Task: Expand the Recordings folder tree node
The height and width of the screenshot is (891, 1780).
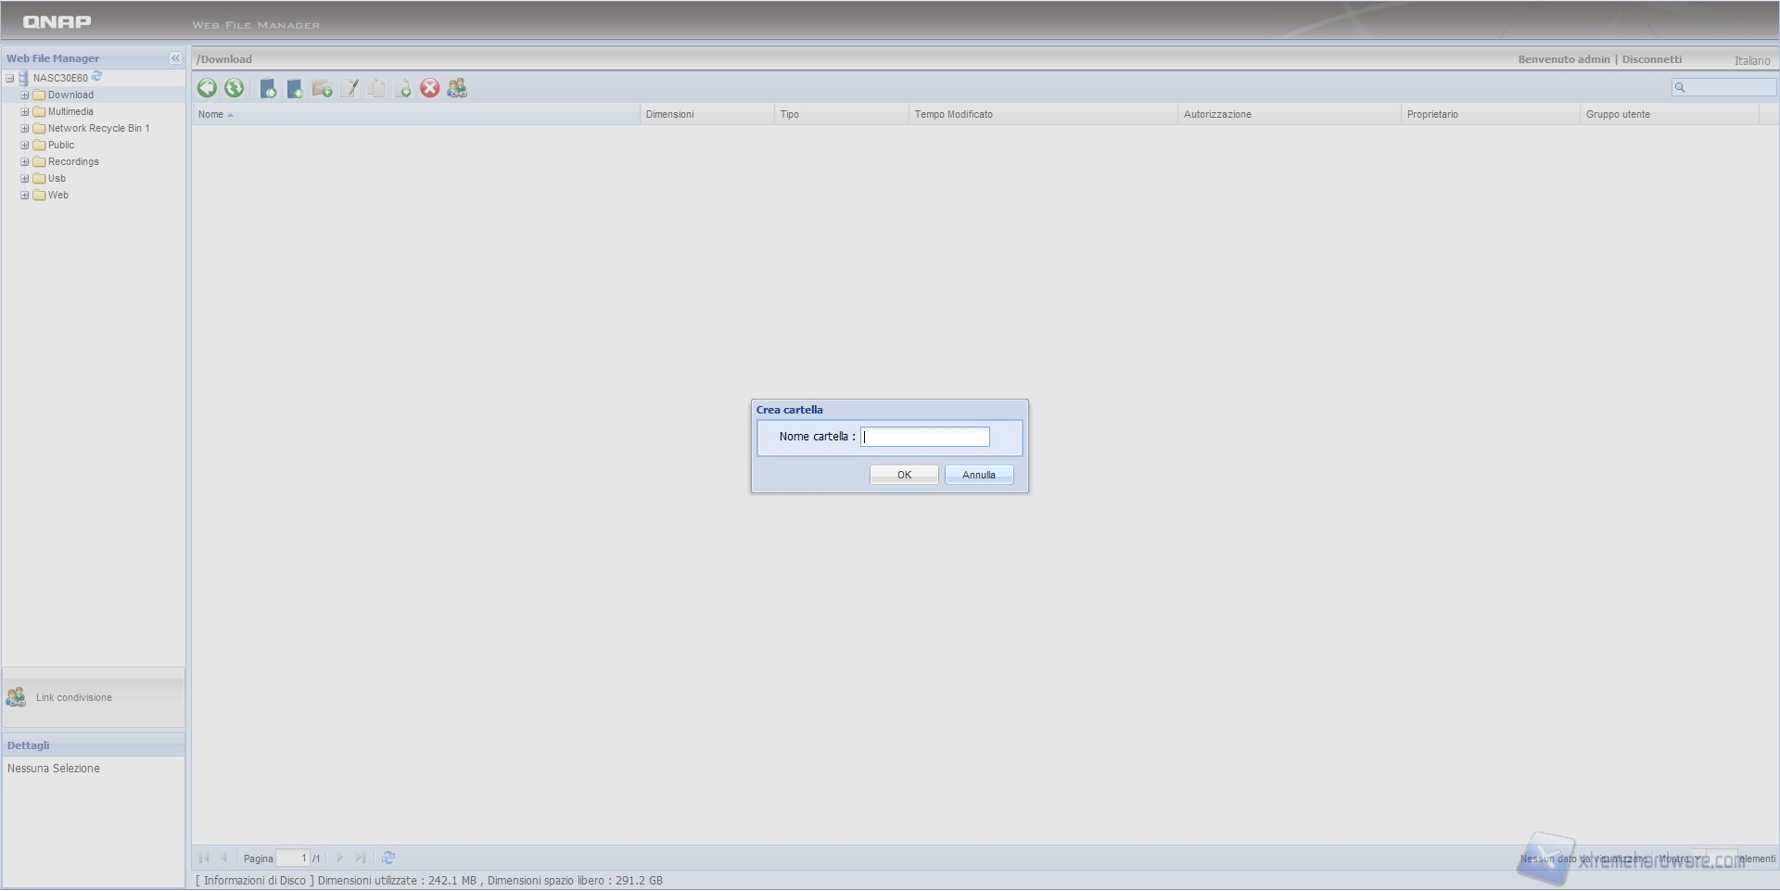Action: [x=25, y=162]
